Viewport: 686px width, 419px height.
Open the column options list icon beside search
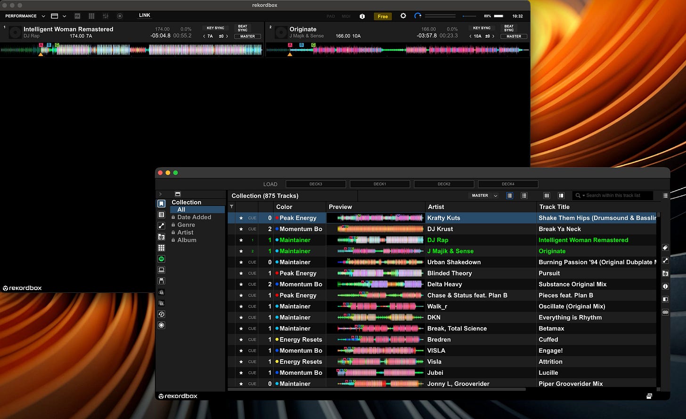[x=665, y=195]
